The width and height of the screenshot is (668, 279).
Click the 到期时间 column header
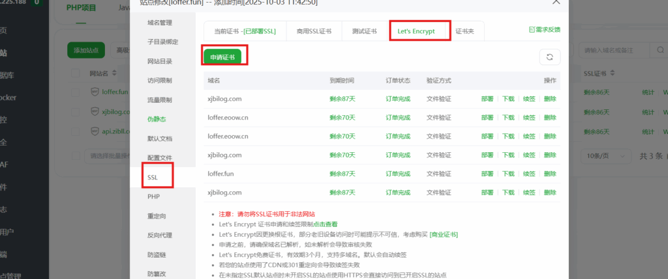342,80
